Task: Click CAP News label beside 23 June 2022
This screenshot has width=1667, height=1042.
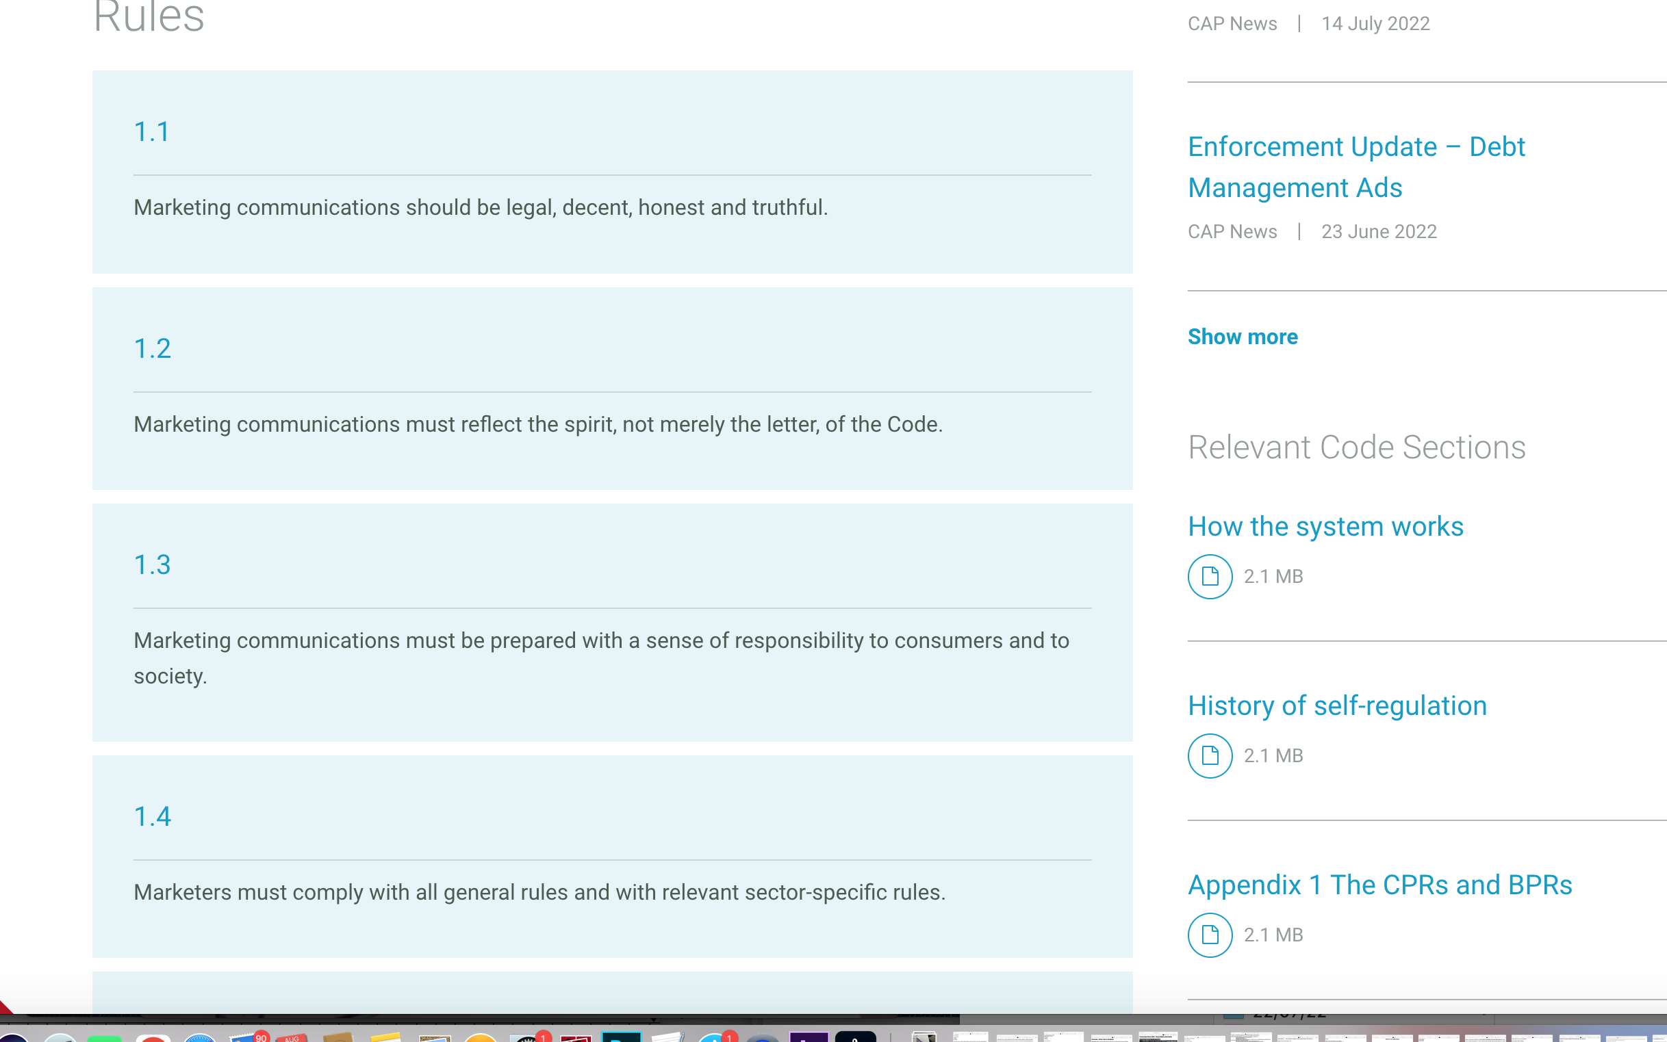Action: [x=1232, y=231]
